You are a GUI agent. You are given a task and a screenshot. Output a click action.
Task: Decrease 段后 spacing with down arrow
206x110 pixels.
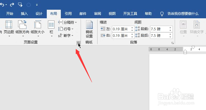[x=170, y=37]
